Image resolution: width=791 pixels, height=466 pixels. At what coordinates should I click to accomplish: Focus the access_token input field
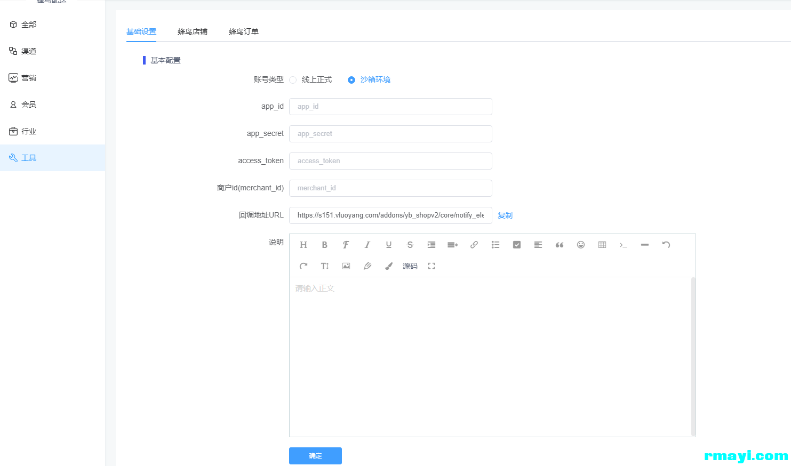click(x=390, y=161)
